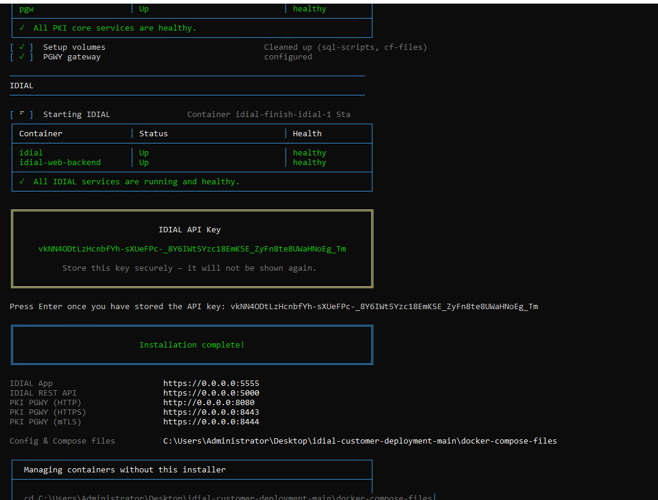Select URL https://0.0.0.0:5555
The width and height of the screenshot is (658, 500).
(x=211, y=384)
